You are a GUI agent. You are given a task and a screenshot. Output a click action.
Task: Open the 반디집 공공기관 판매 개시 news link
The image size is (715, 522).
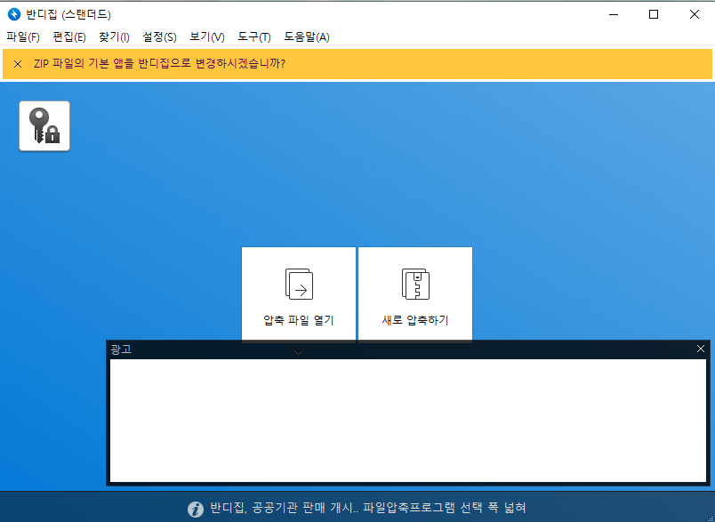(x=368, y=508)
